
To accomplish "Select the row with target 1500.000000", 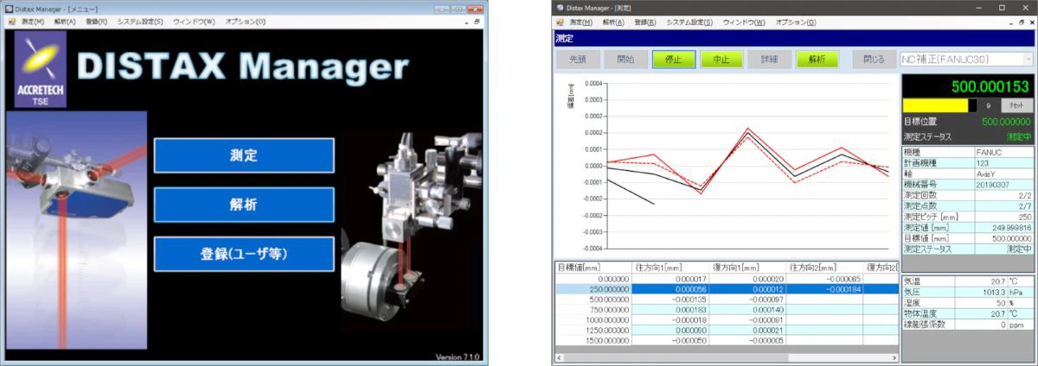I will click(725, 341).
